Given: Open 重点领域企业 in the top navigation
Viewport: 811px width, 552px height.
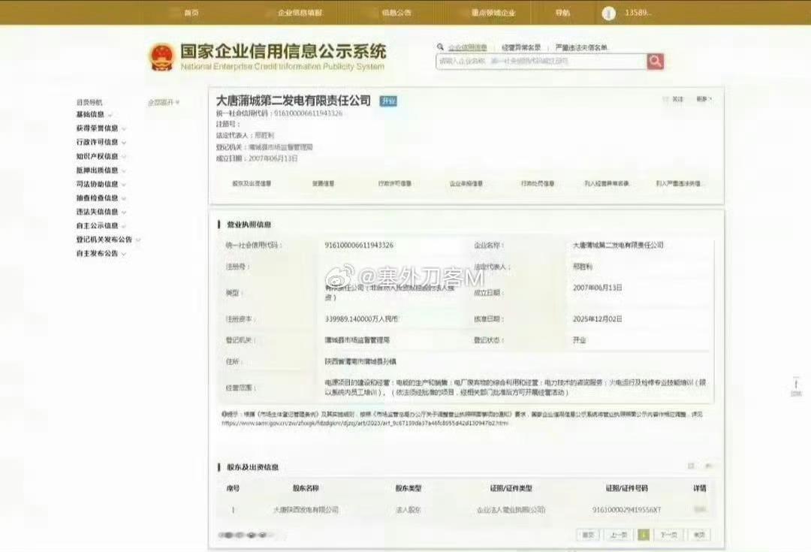Looking at the screenshot, I should (x=493, y=13).
